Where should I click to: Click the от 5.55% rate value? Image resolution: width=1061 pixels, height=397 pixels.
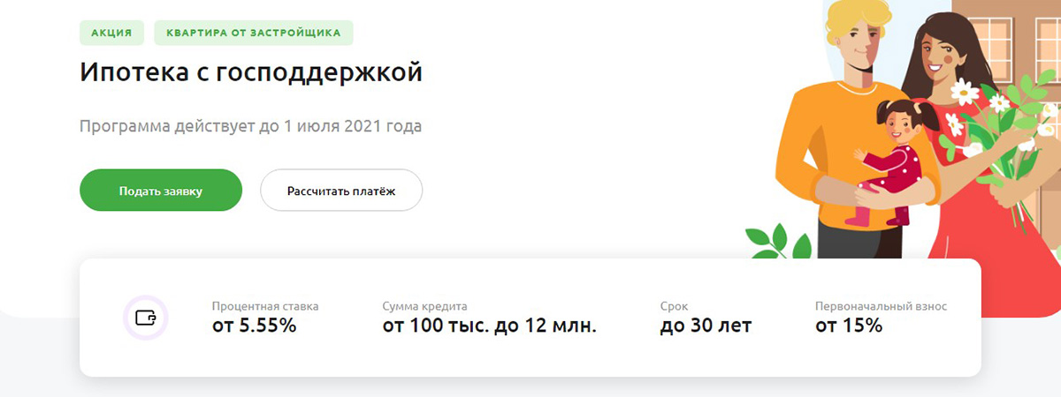255,326
